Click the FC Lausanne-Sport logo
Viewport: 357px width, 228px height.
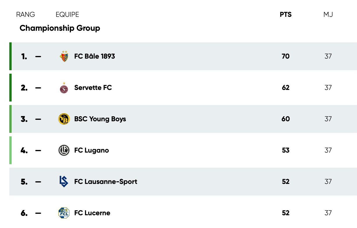[64, 182]
